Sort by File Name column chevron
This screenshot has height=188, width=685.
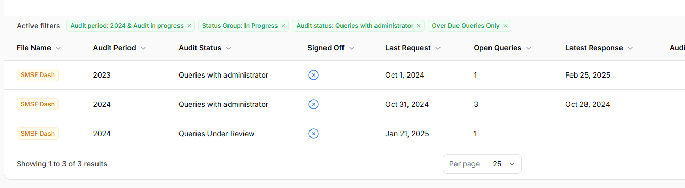58,48
